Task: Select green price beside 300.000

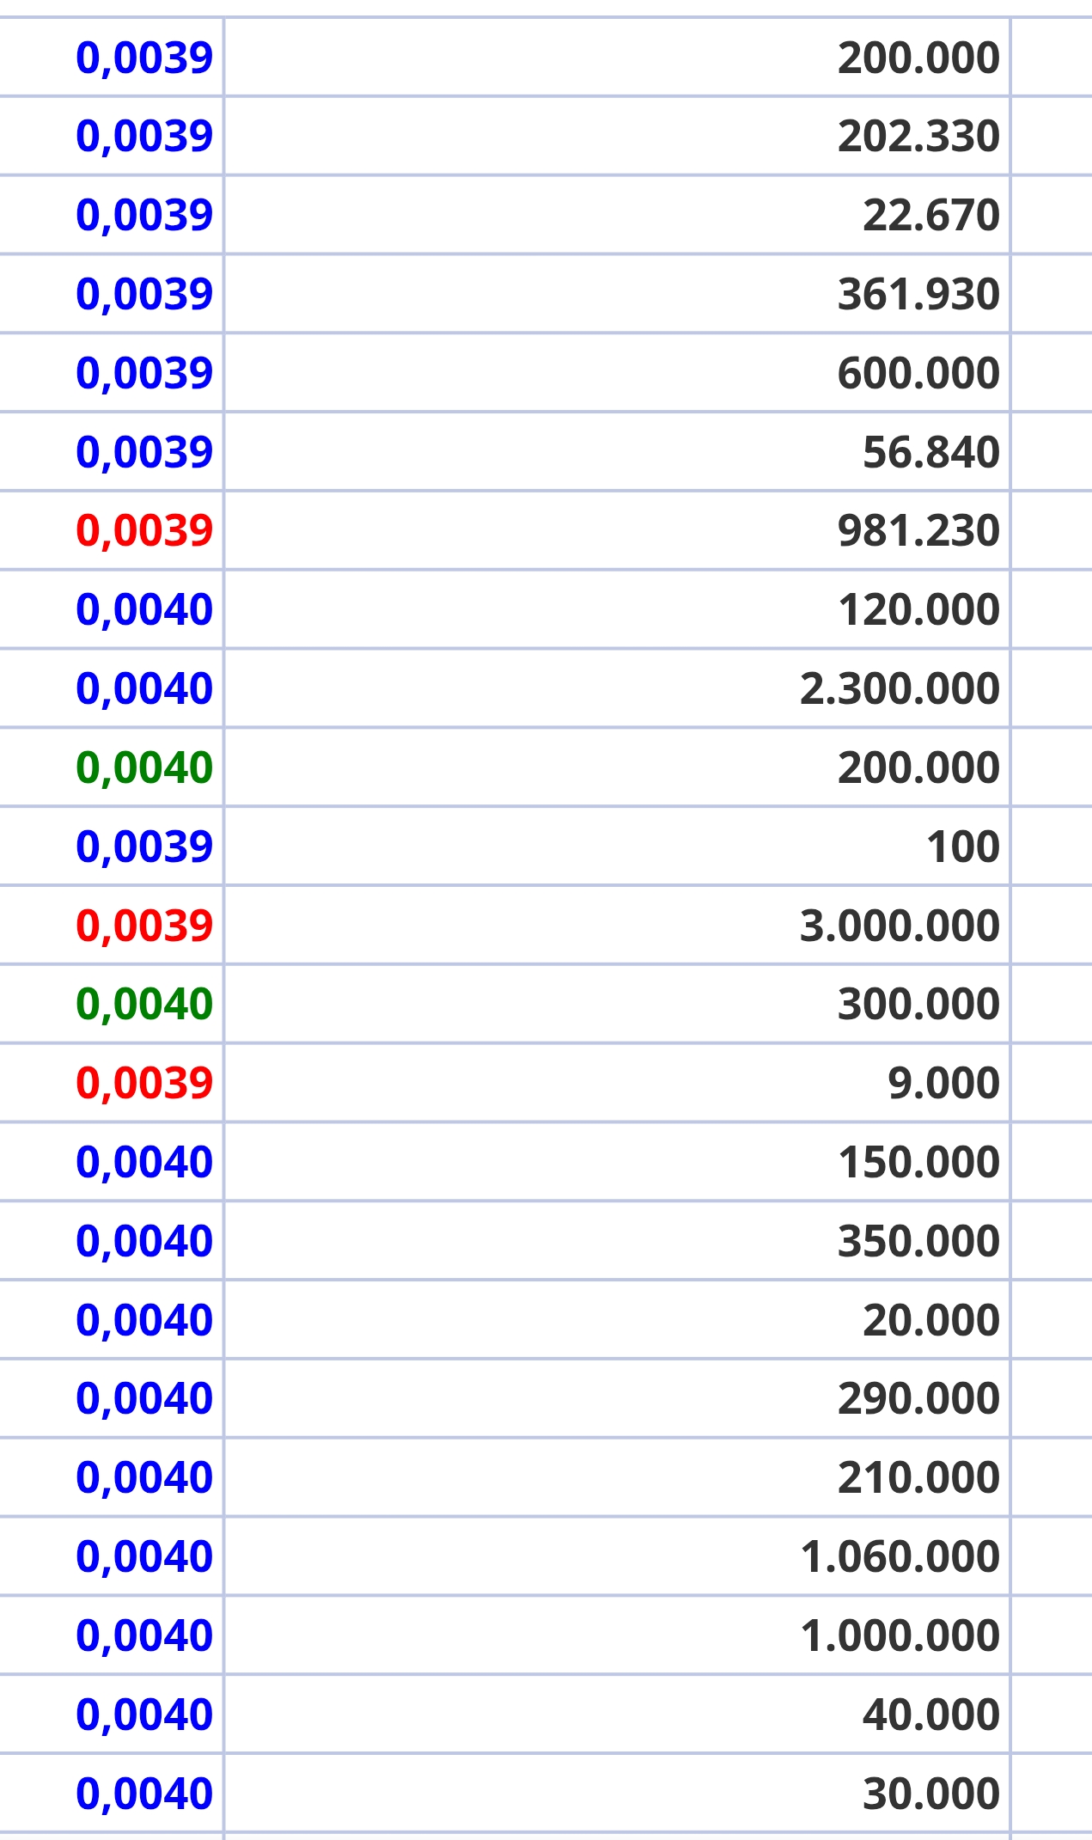Action: coord(144,1005)
